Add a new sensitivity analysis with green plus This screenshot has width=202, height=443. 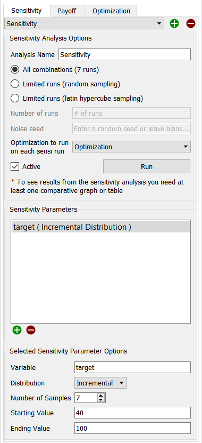click(x=174, y=24)
